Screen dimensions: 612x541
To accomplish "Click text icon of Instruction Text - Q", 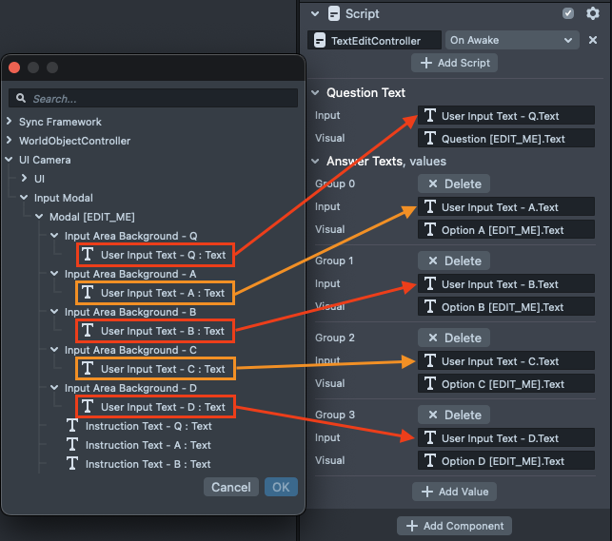I will coord(72,426).
